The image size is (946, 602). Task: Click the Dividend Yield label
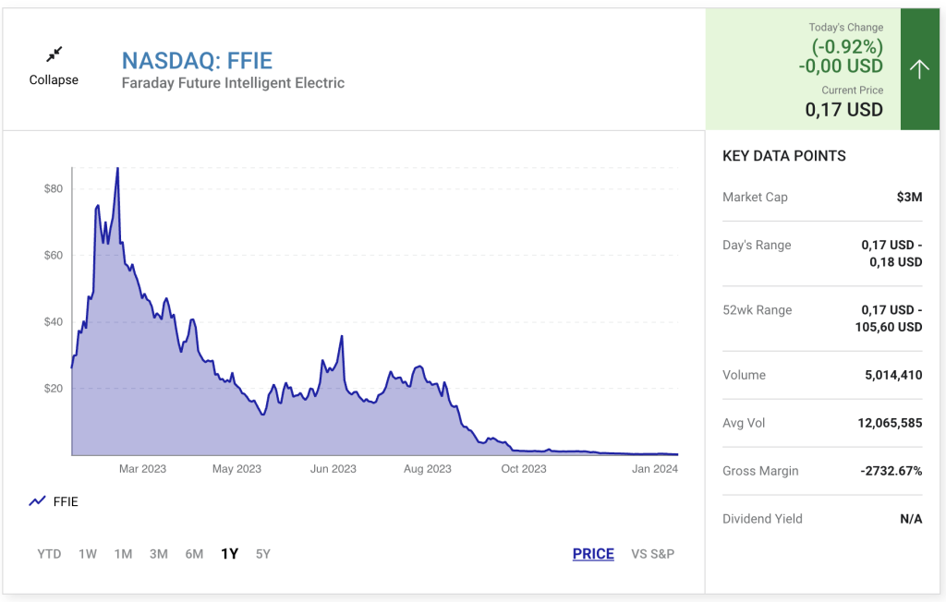pos(762,519)
